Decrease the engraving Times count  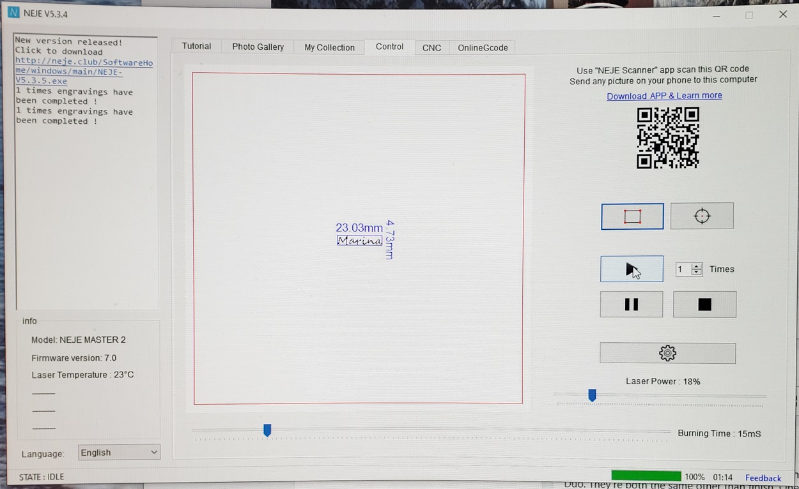(x=697, y=273)
